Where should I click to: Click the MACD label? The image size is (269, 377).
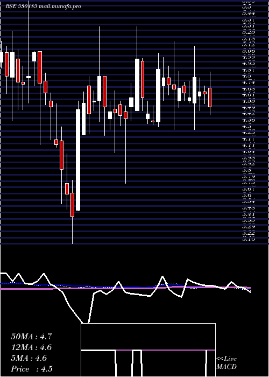[226, 367]
